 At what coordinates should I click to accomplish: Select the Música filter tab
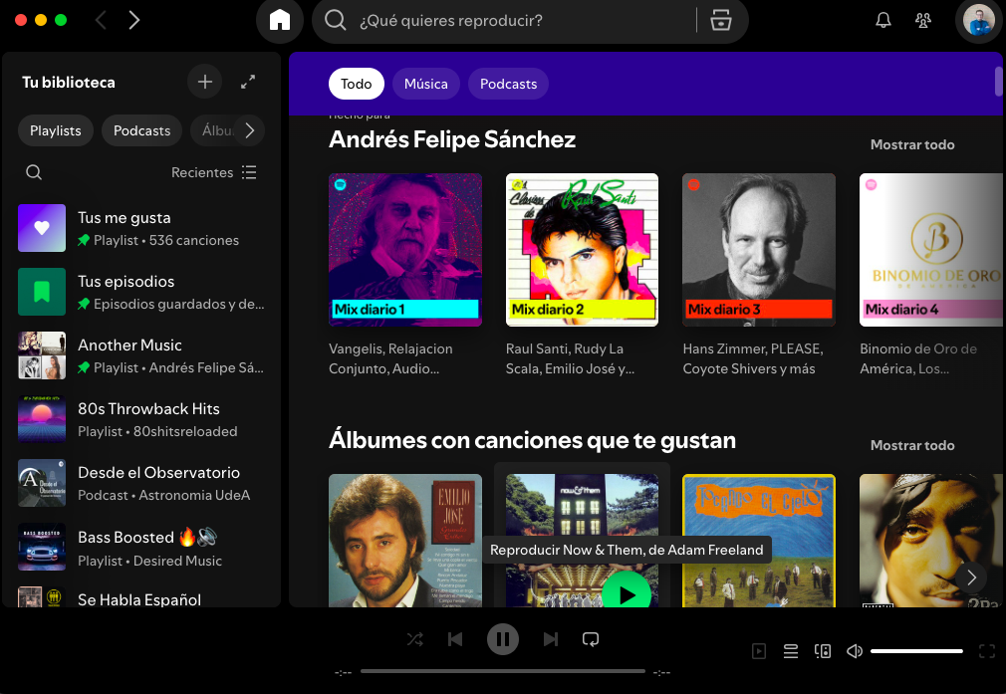point(425,84)
